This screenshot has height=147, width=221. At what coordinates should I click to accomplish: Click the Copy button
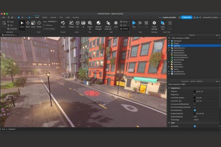(11, 22)
